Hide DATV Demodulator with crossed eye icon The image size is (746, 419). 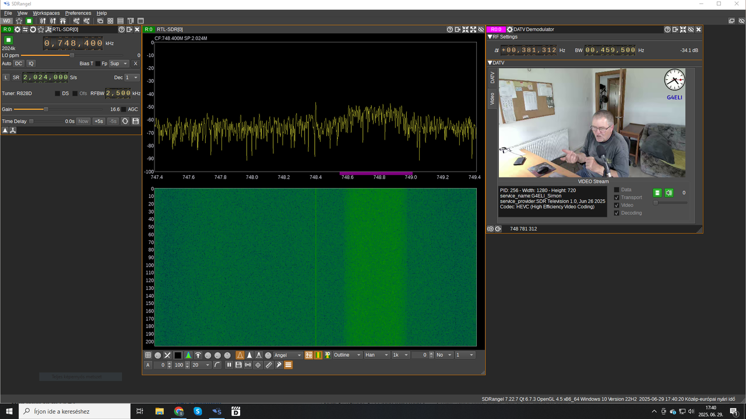691,30
